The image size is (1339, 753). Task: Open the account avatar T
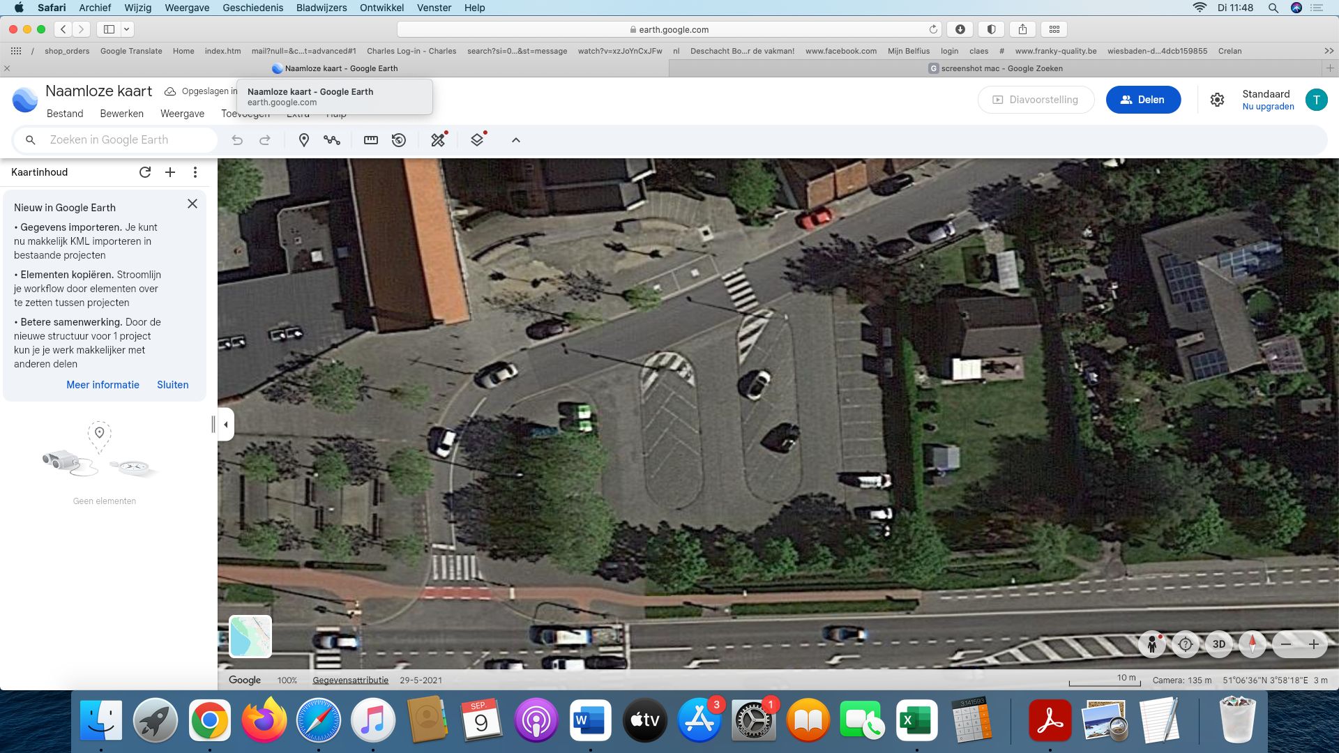tap(1316, 100)
